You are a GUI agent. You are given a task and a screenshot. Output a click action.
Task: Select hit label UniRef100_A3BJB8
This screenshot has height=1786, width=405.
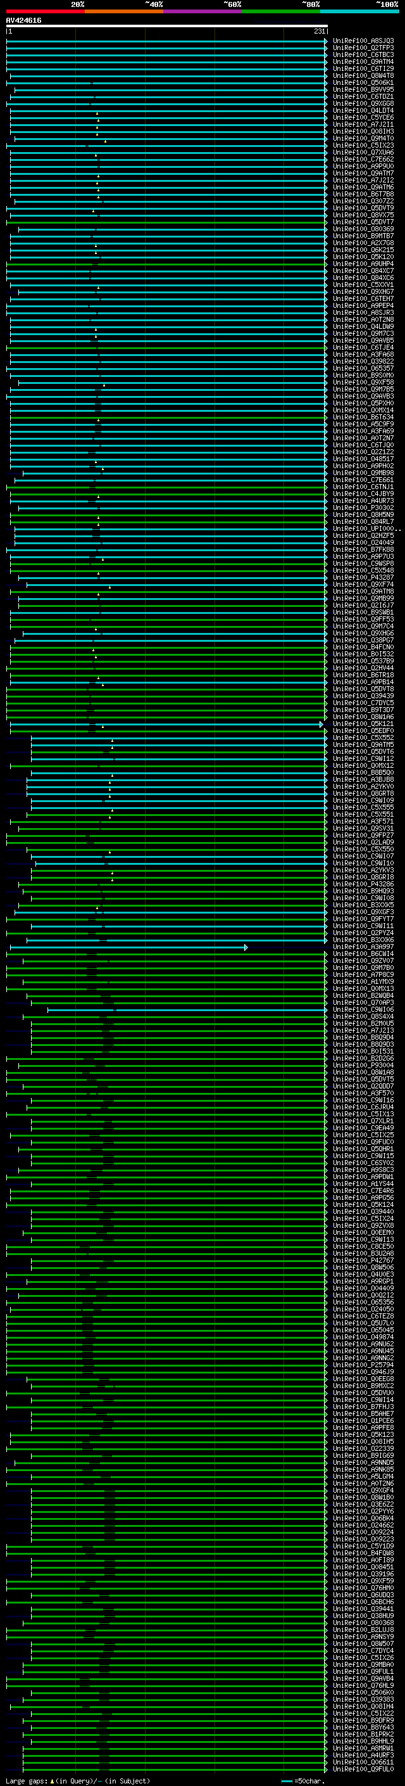363,779
